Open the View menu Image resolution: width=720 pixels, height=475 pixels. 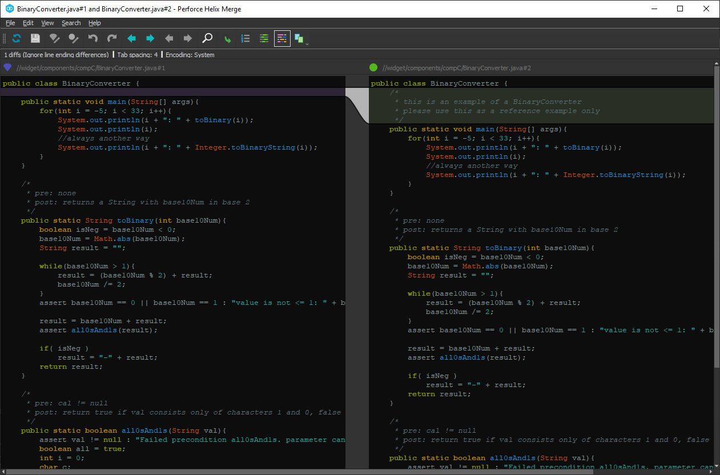tap(47, 23)
